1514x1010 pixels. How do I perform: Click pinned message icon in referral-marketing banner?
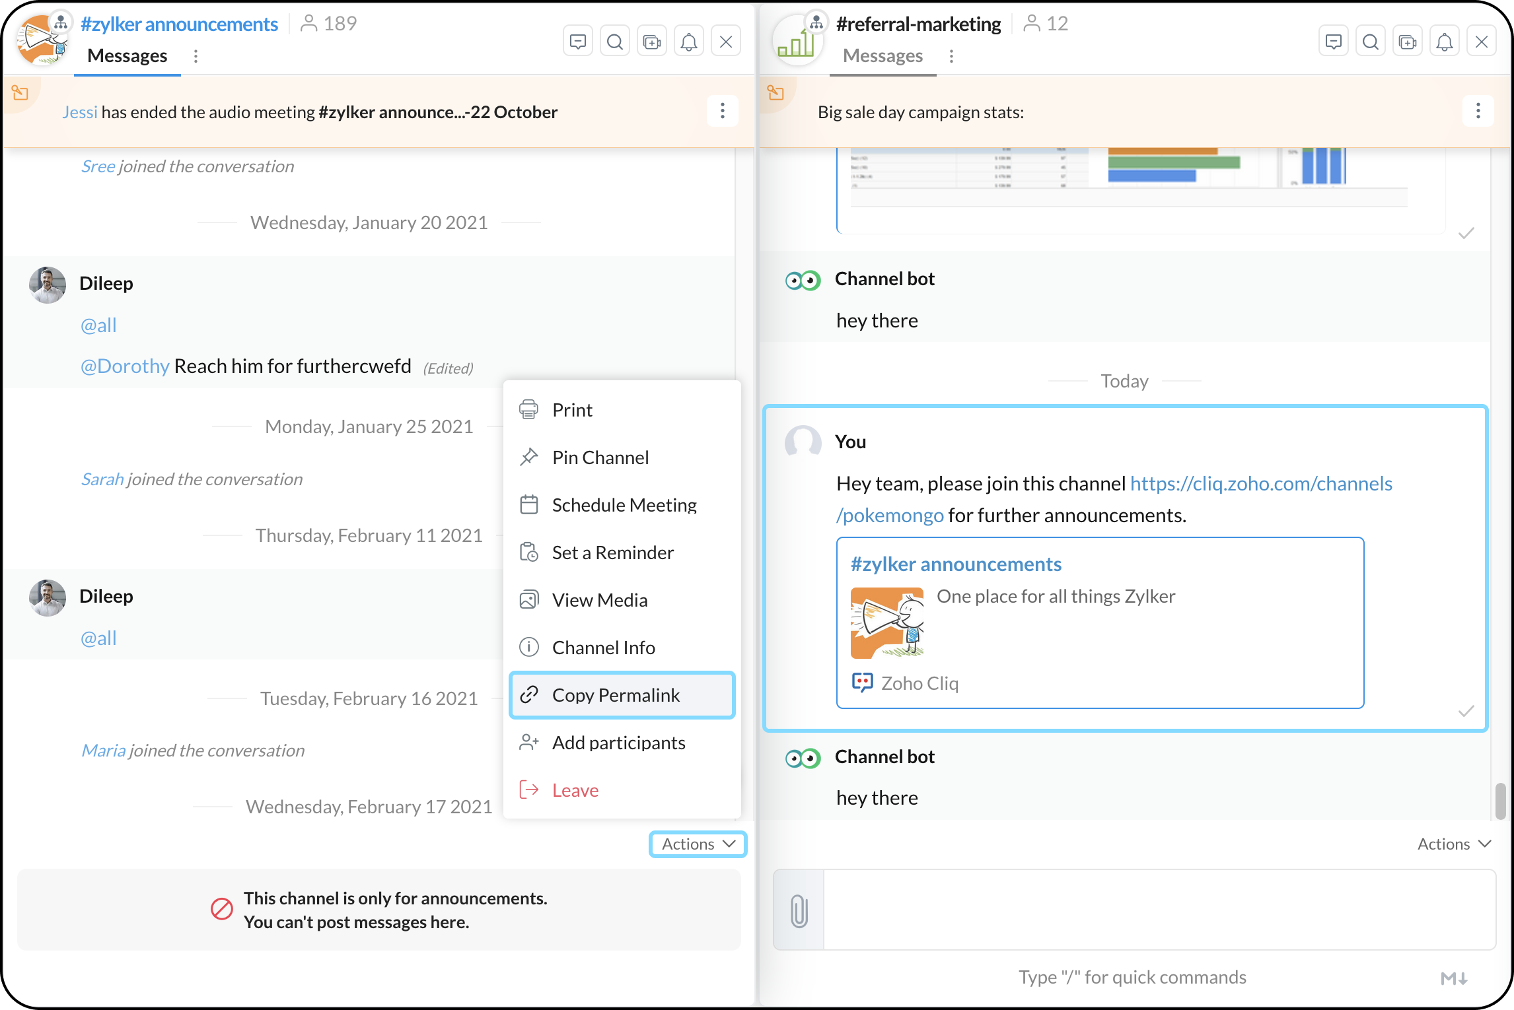776,92
